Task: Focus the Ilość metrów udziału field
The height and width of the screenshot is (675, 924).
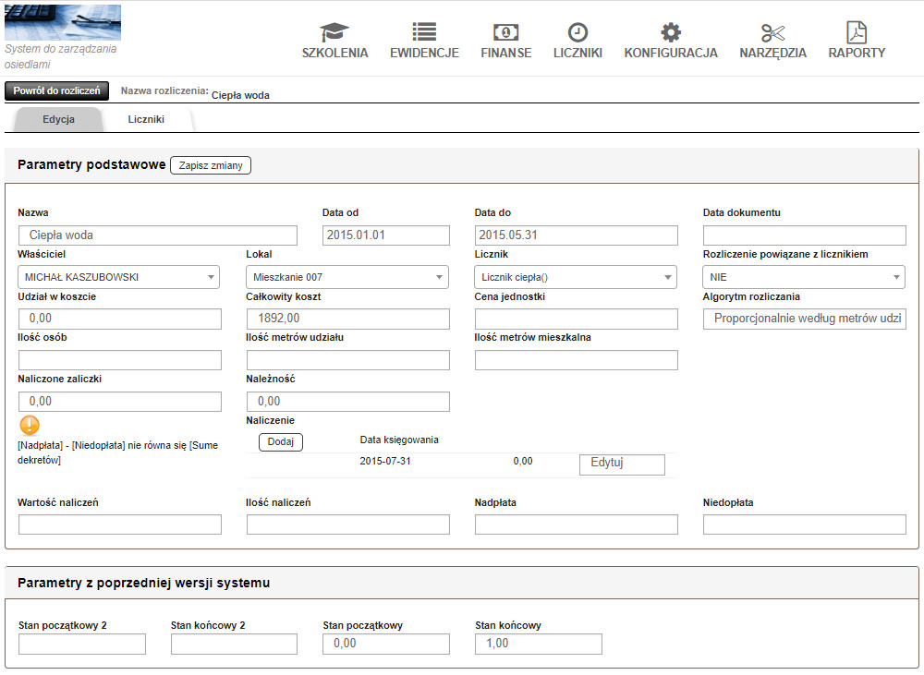Action: 347,360
